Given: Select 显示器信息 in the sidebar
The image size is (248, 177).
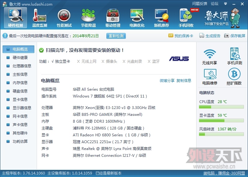Looking at the screenshot, I should click(x=18, y=108).
